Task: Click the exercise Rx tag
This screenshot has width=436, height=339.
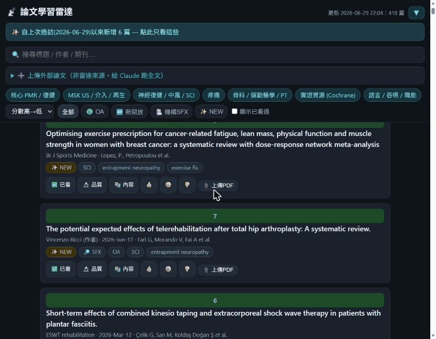Action: pyautogui.click(x=185, y=168)
